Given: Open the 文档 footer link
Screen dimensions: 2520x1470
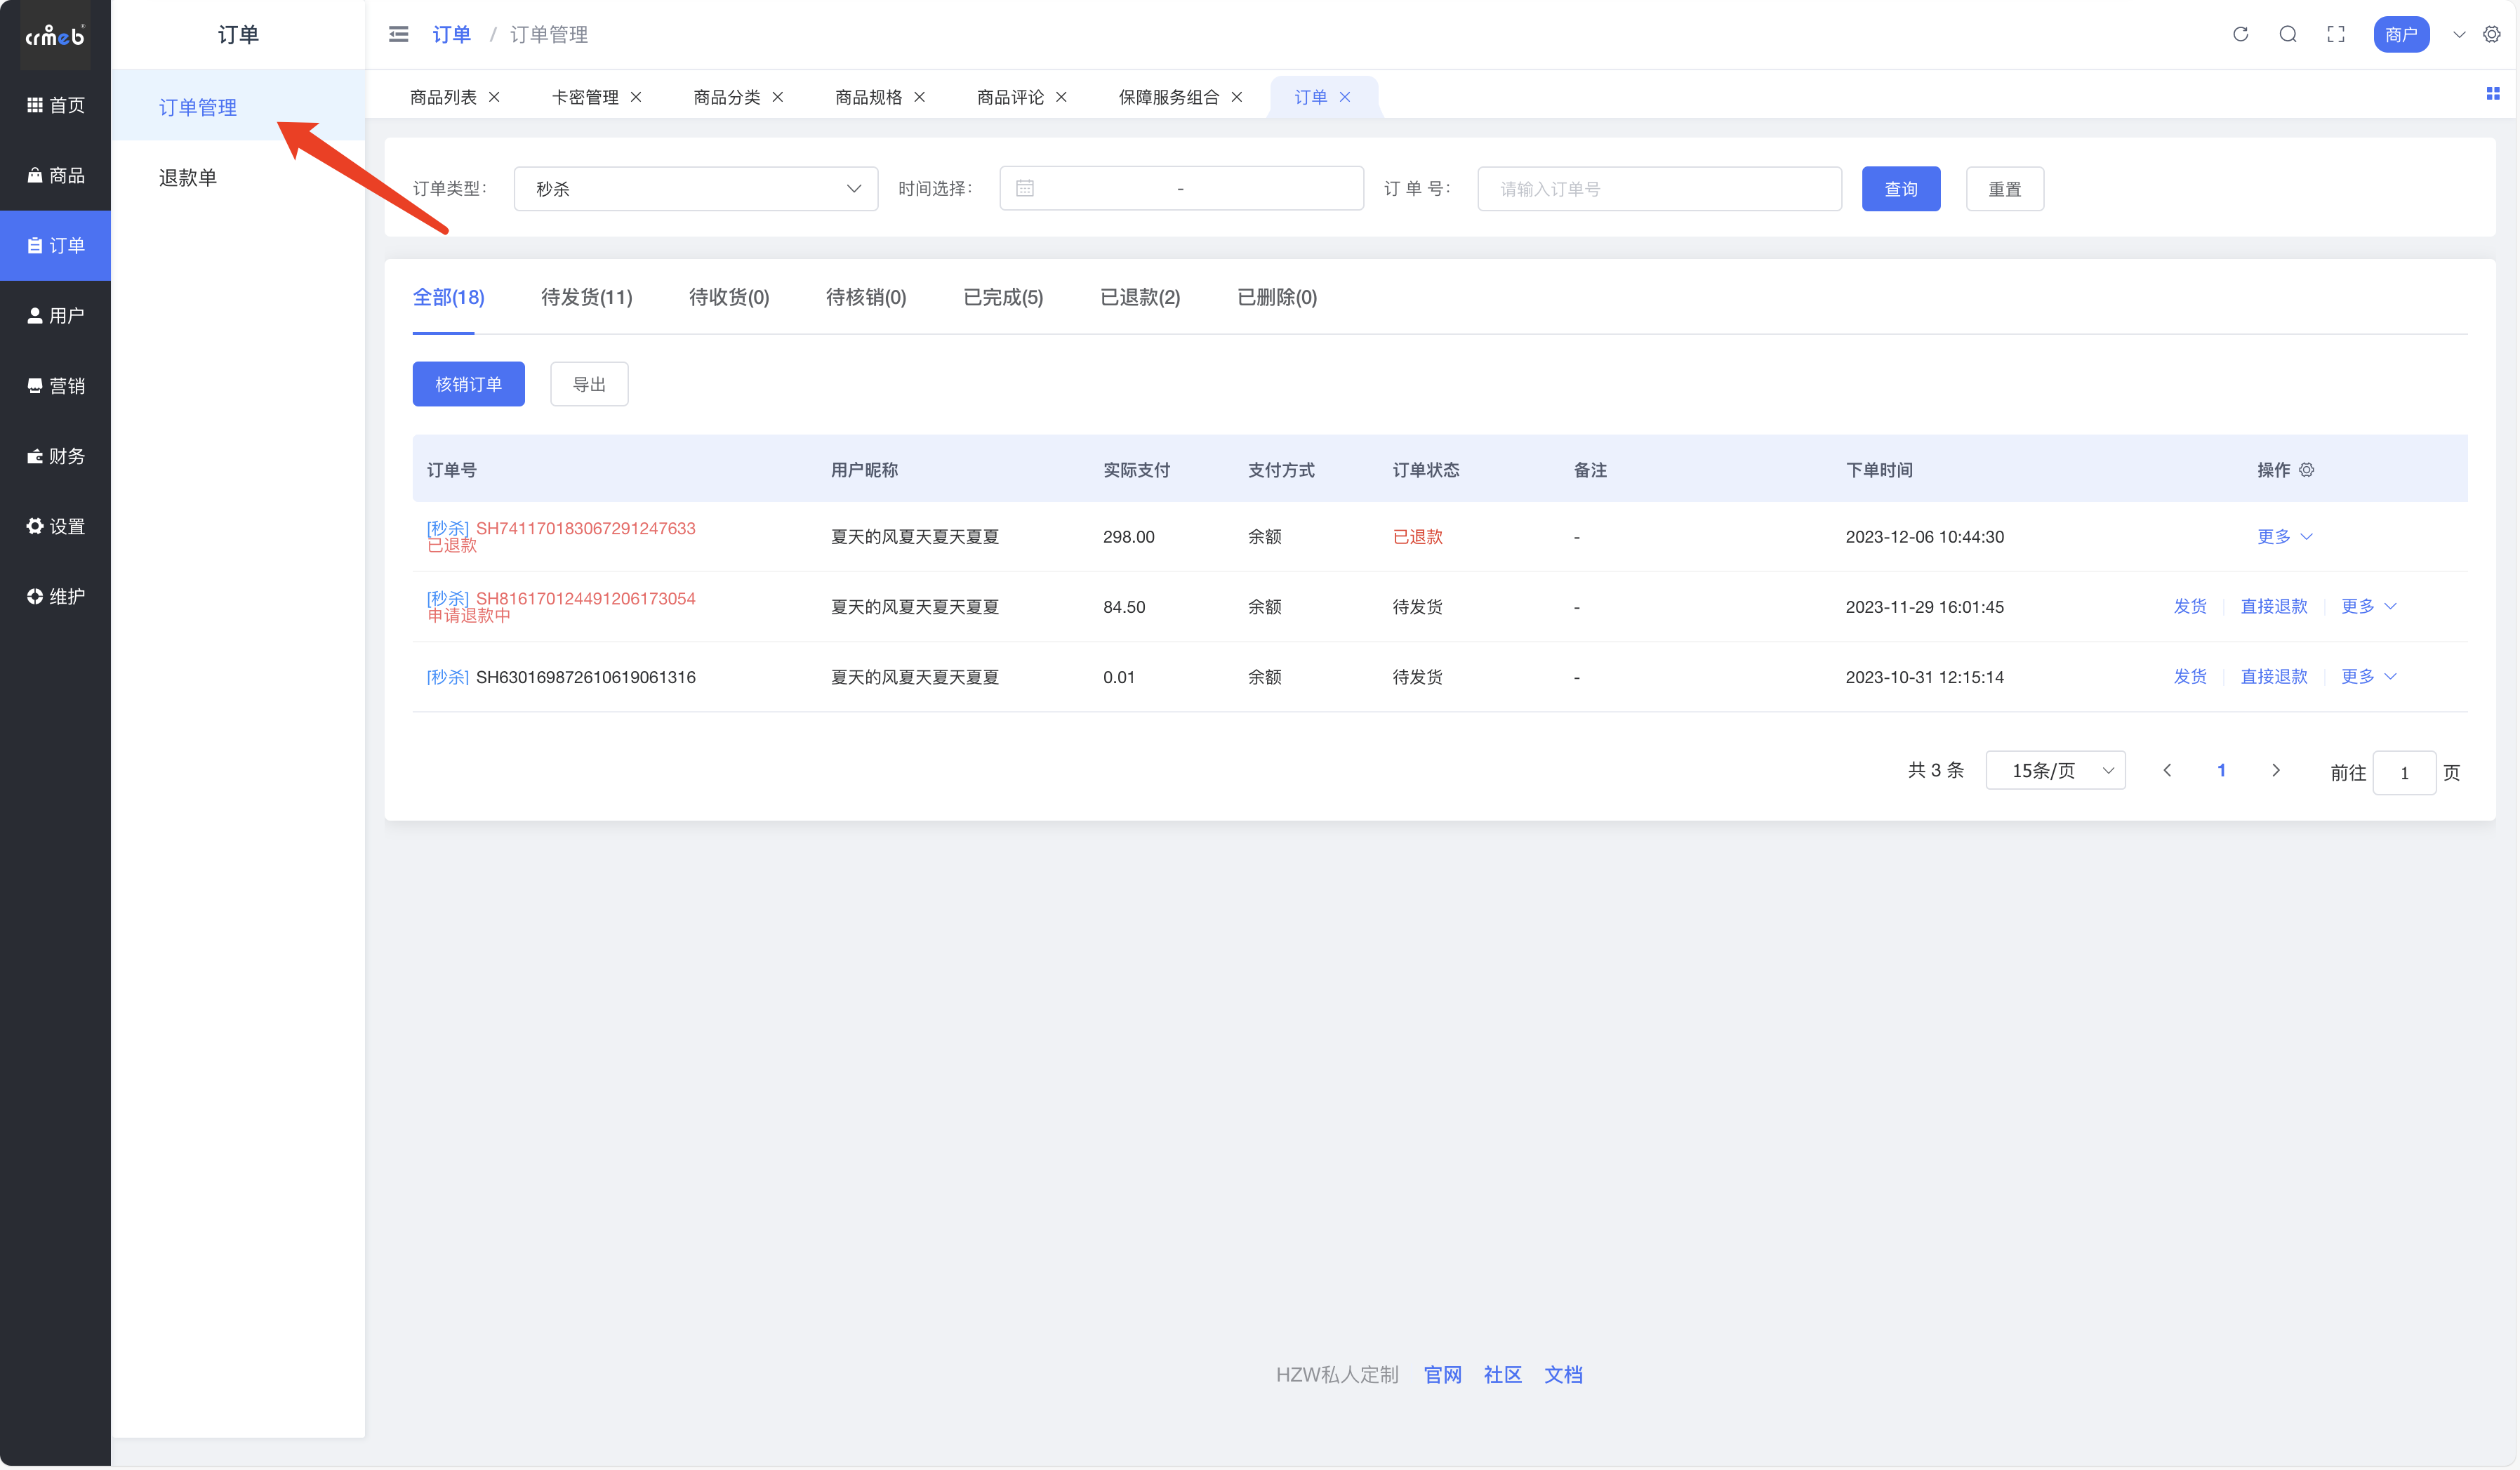Looking at the screenshot, I should click(1563, 1374).
